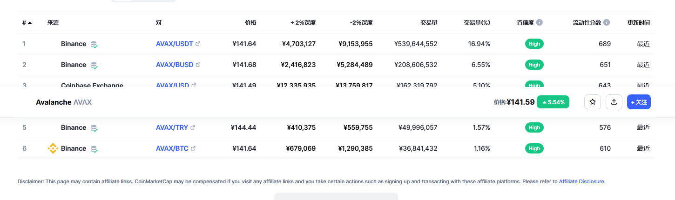Viewport: 675px width, 200px height.
Task: Open the external link icon next to AVAX/USDT
Action: (x=198, y=44)
